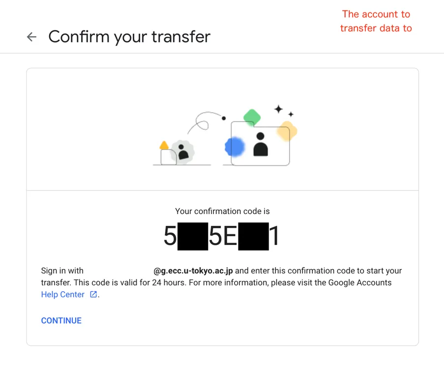Open the Help Center link
The image size is (444, 368).
(x=63, y=295)
